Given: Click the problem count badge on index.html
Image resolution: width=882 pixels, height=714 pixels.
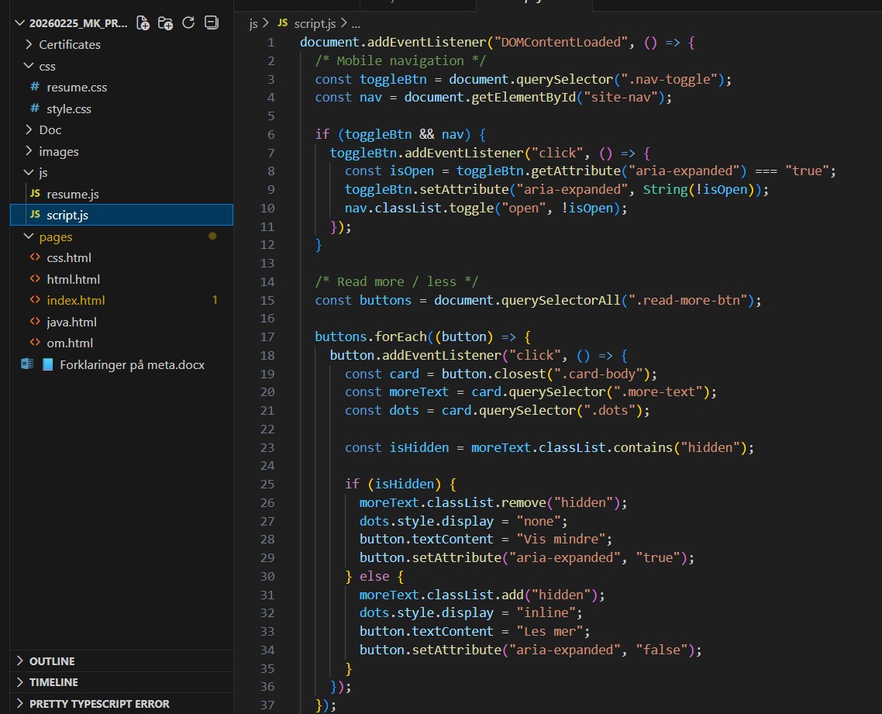Looking at the screenshot, I should pyautogui.click(x=215, y=300).
